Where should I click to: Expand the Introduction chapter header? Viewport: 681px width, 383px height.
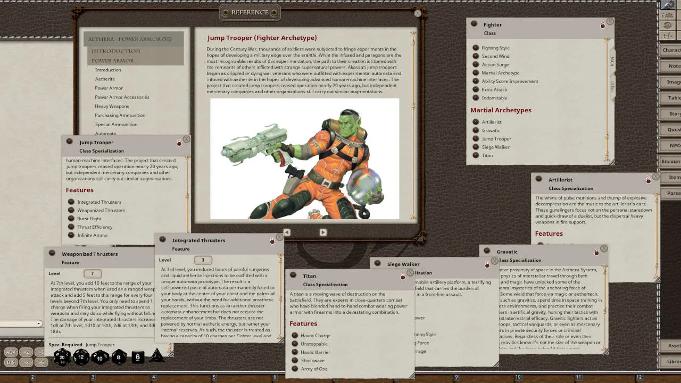[136, 51]
